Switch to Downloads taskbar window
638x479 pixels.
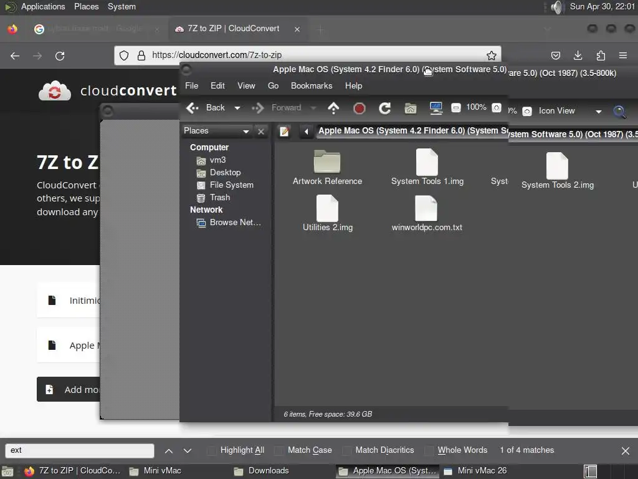262,471
